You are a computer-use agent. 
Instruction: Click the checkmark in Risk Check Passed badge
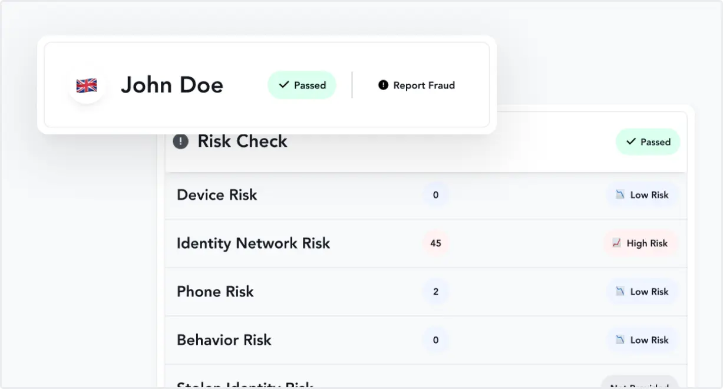click(x=631, y=142)
